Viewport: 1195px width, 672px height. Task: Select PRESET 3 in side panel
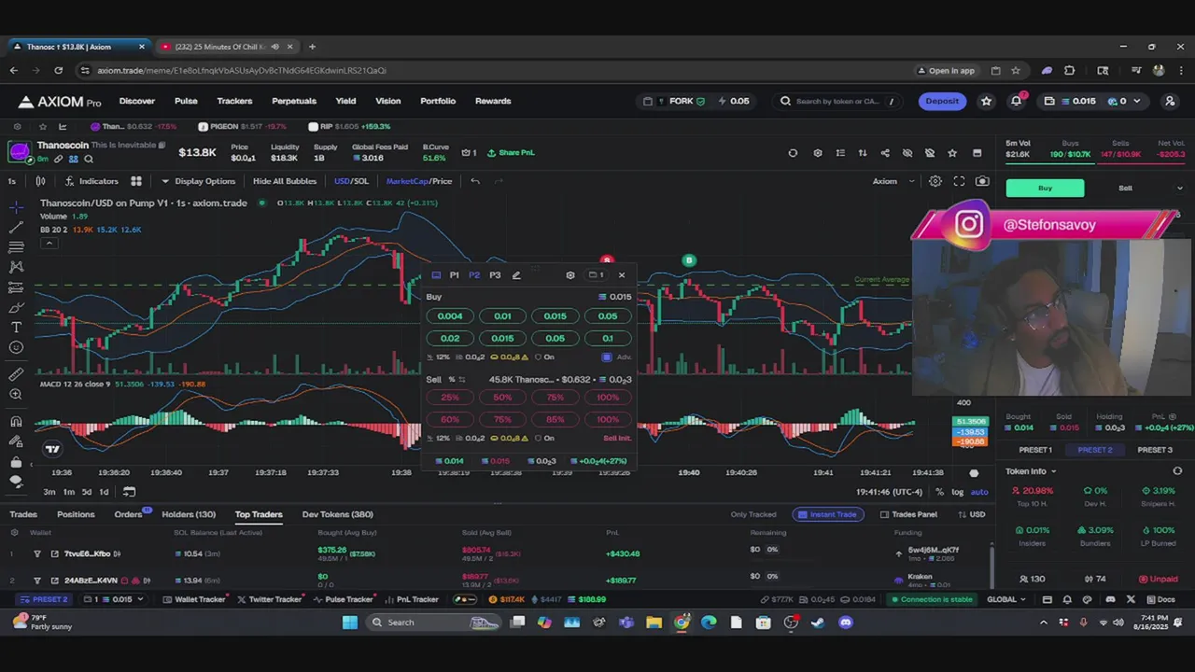(x=1155, y=450)
